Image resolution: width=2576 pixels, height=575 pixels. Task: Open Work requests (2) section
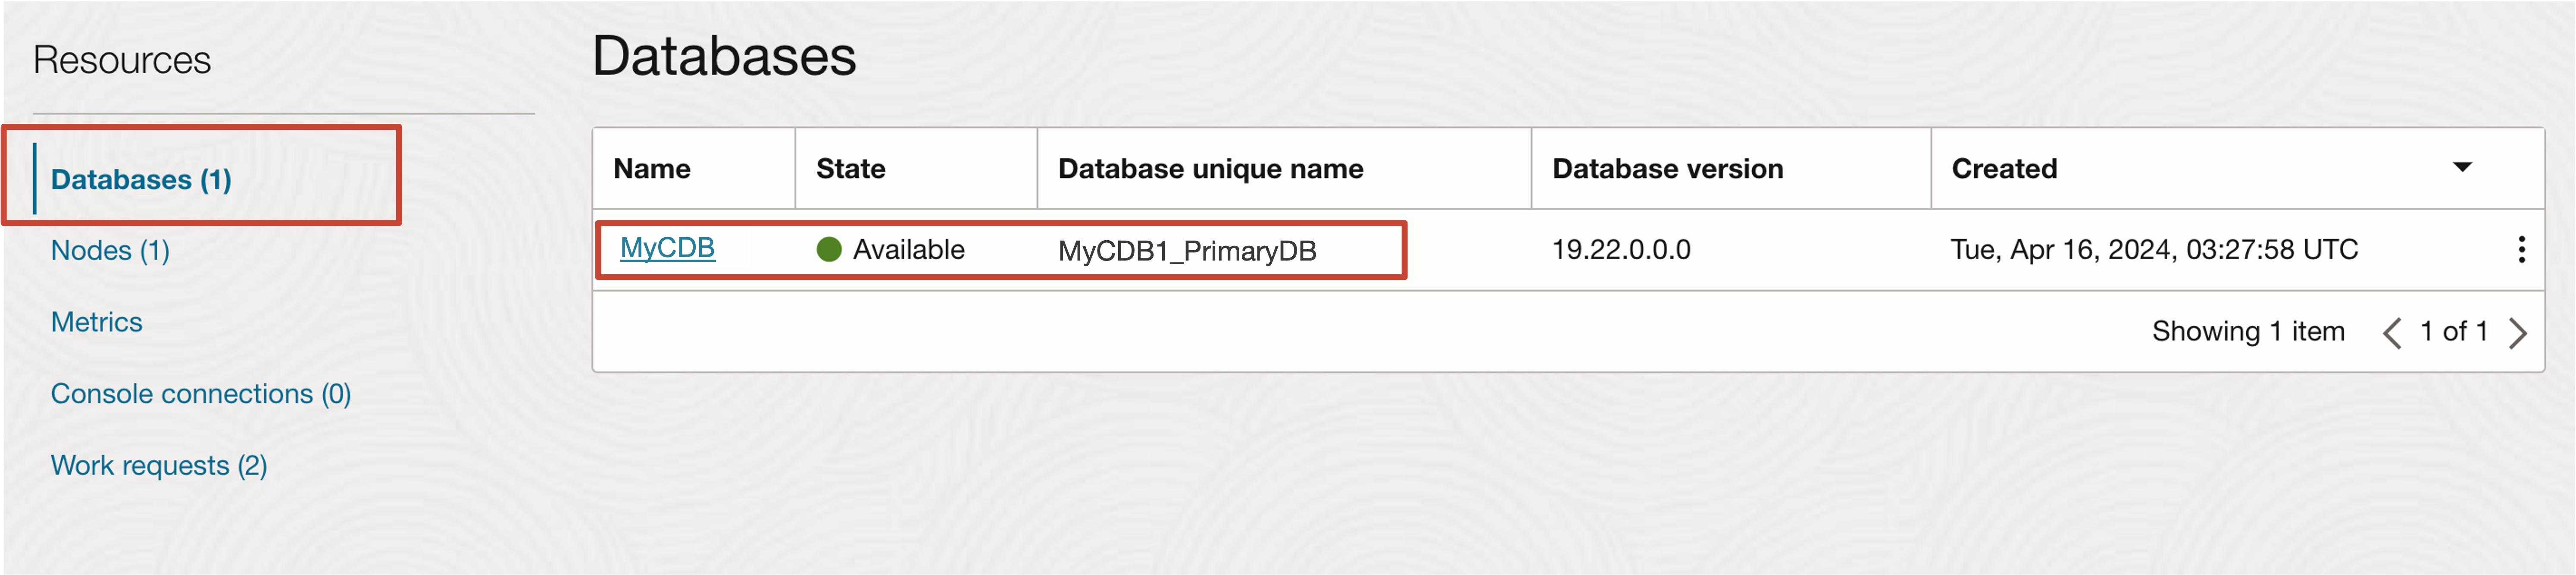point(159,465)
